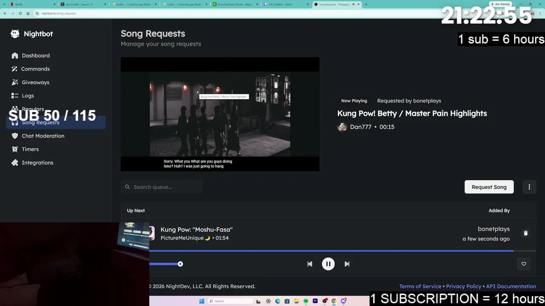The height and width of the screenshot is (306, 545).
Task: Open the three-dot song queue options menu
Action: 529,187
